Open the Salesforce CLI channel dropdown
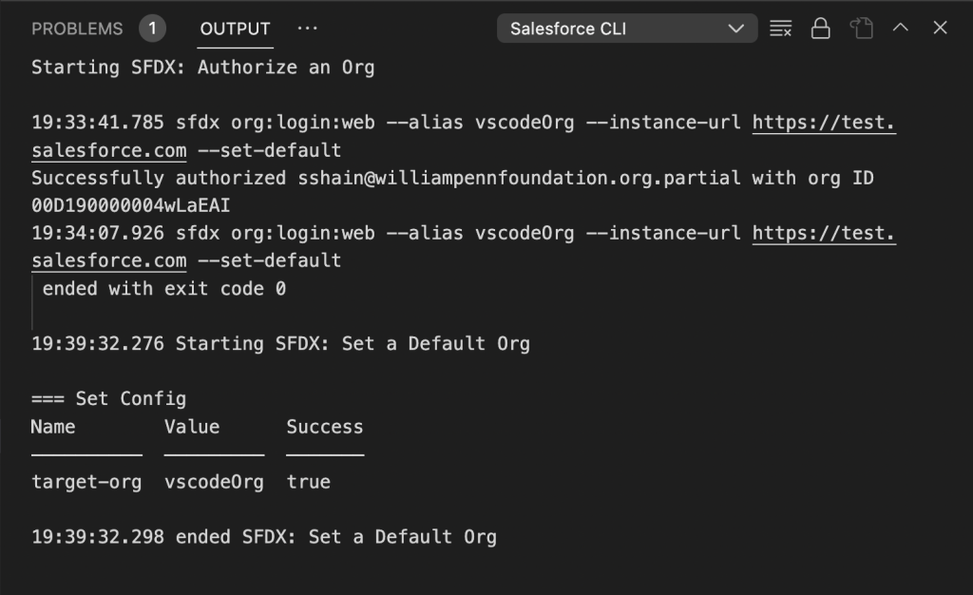 [x=627, y=29]
